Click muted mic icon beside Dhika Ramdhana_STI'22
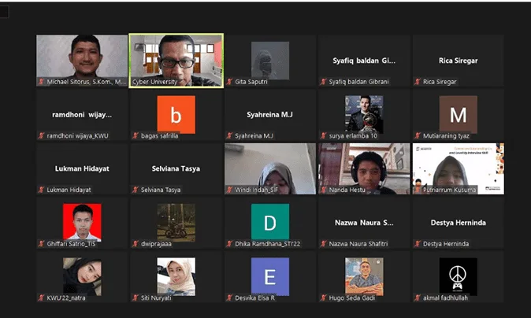531x318 pixels. tap(229, 243)
